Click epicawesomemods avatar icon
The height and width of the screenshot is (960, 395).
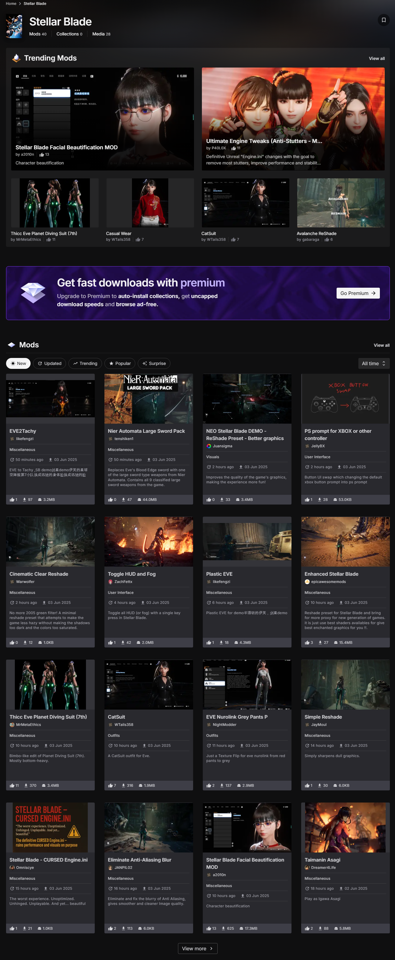307,582
